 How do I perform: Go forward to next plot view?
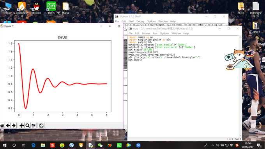click(x=14, y=126)
